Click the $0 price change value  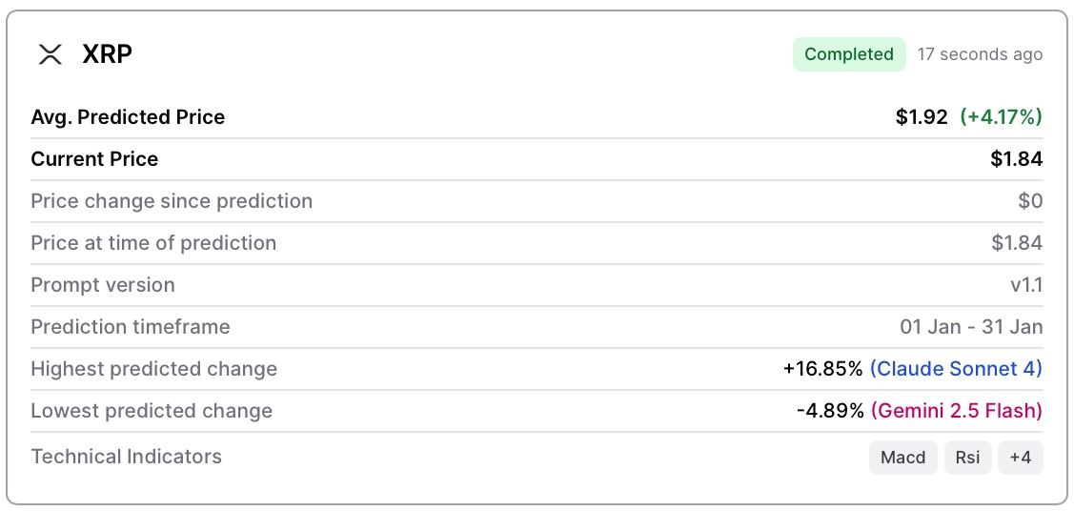tap(1030, 201)
